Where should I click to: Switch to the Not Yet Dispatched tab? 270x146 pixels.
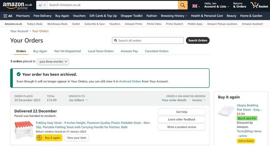tap(67, 51)
